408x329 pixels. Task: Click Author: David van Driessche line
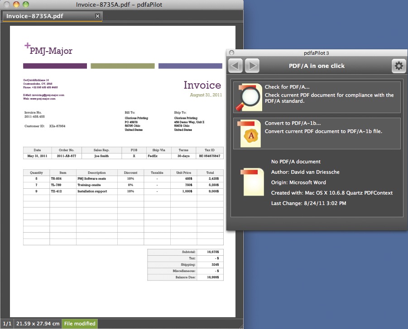click(x=305, y=172)
